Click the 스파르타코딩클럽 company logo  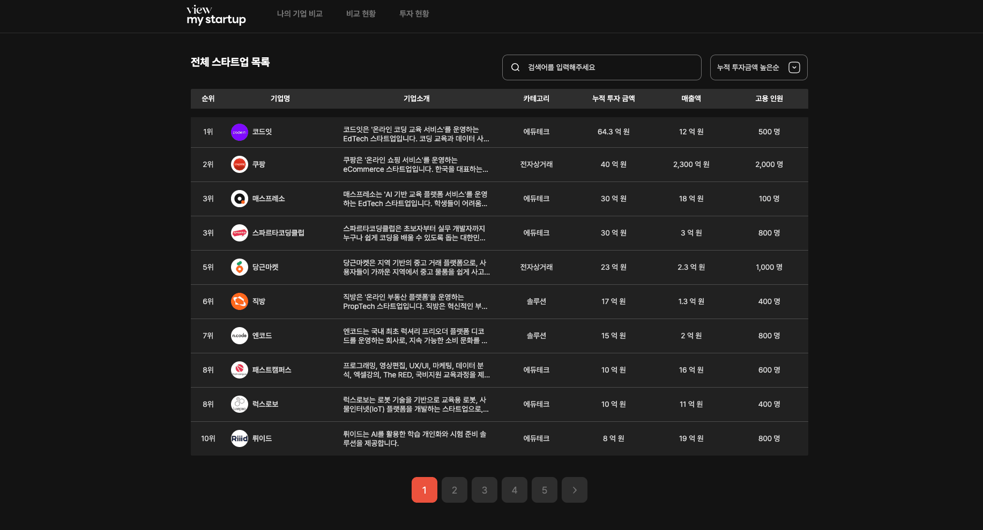click(240, 233)
